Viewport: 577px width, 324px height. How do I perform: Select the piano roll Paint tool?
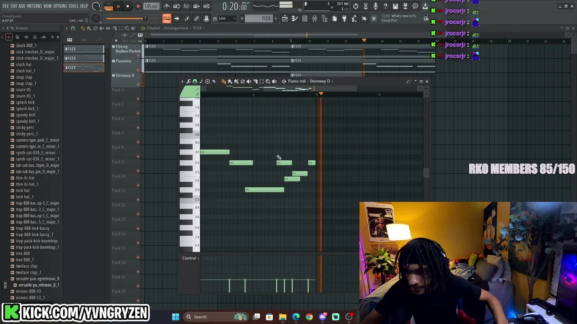230,81
